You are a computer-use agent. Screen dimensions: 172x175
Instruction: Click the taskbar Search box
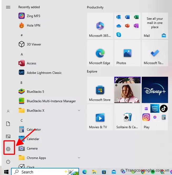click(45, 172)
